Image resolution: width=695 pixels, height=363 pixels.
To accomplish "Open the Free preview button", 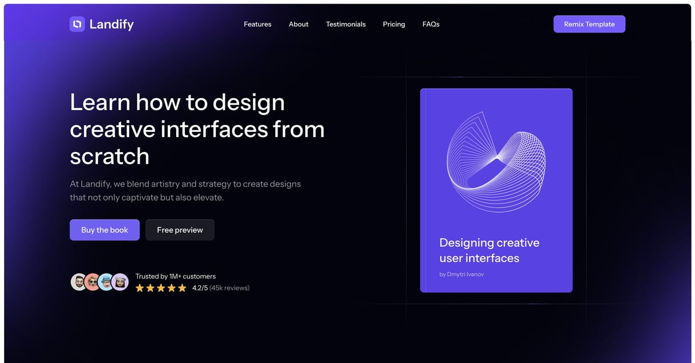I will [180, 230].
